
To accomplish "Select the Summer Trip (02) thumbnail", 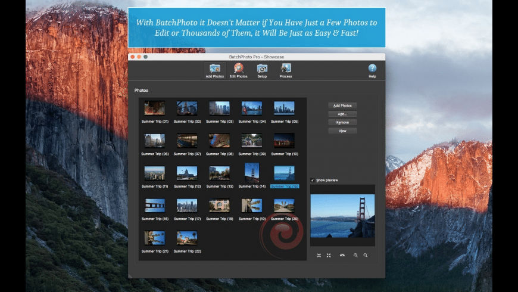I will 187,108.
